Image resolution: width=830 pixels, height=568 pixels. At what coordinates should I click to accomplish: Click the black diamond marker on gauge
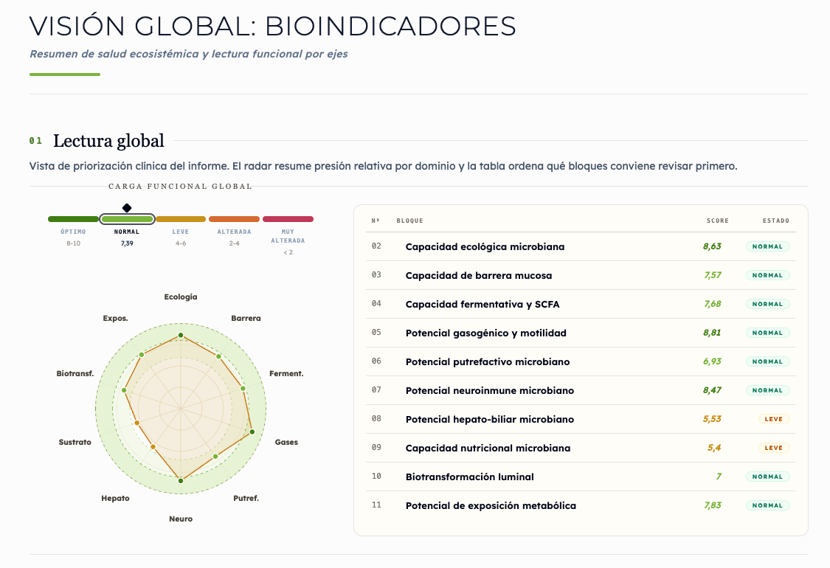(x=126, y=208)
